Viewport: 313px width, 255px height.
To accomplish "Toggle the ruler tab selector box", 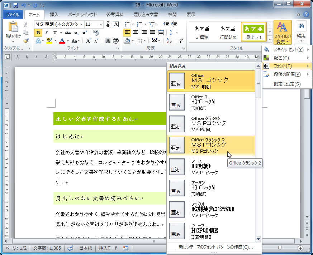I will [8, 57].
